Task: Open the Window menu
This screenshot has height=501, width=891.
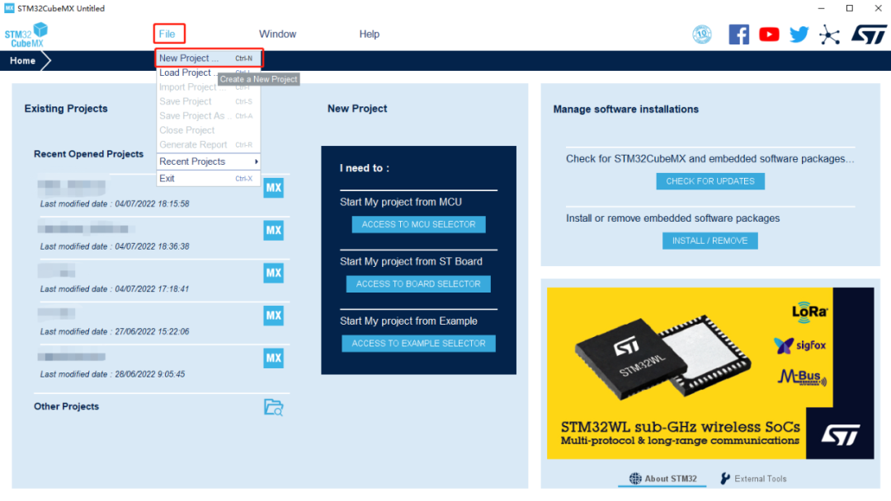Action: click(x=277, y=34)
